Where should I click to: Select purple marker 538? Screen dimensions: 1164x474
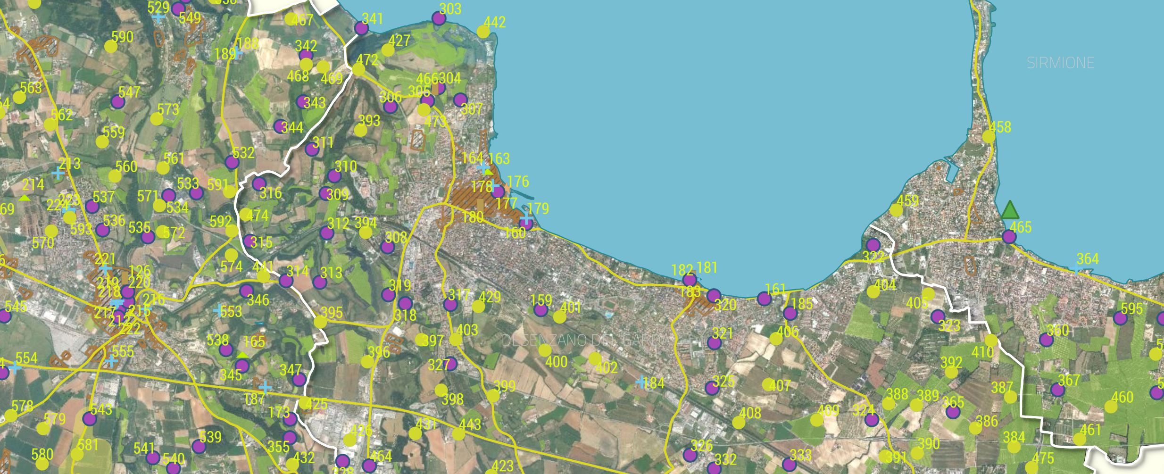226,350
